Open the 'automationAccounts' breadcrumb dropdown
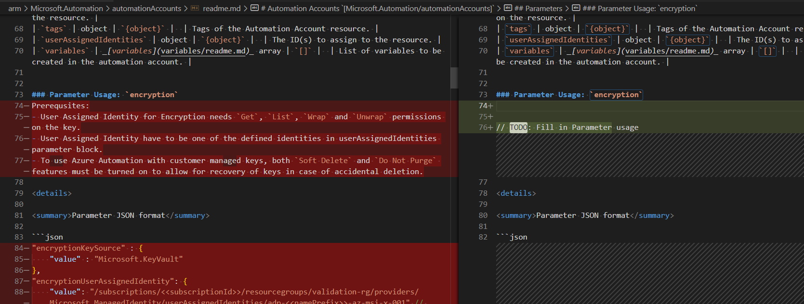804x304 pixels. coord(147,8)
